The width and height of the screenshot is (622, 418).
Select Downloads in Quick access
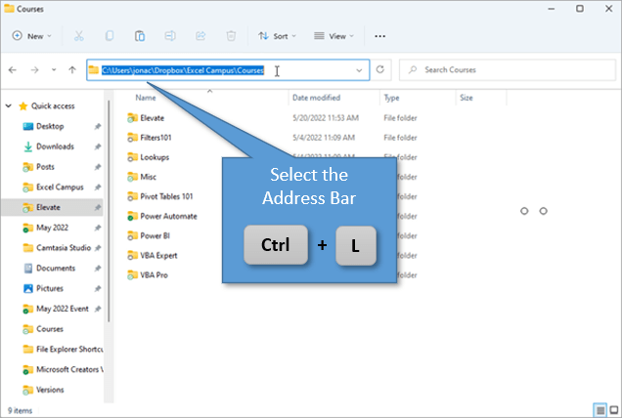point(55,146)
